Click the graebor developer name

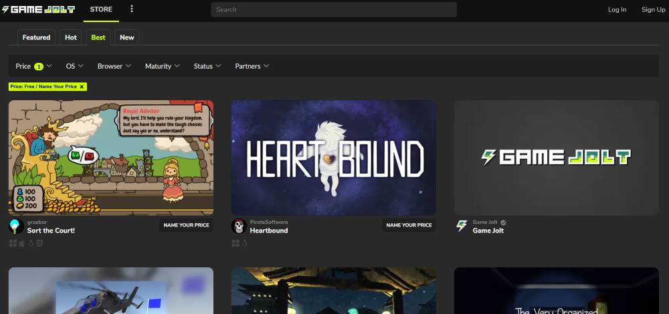pyautogui.click(x=37, y=222)
